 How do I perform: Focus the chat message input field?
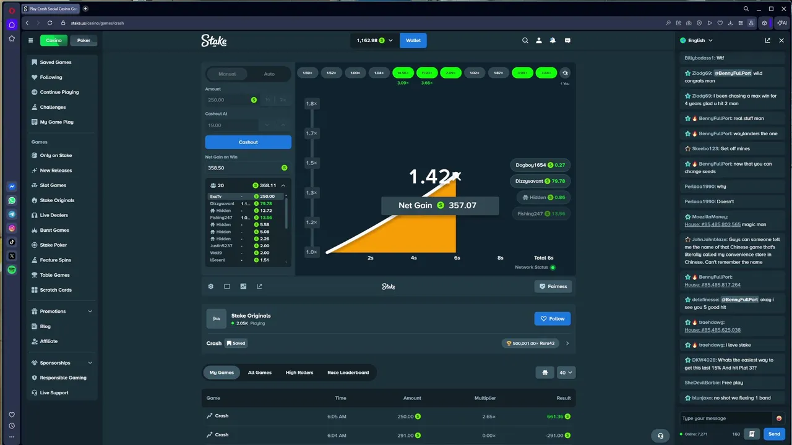pyautogui.click(x=725, y=418)
